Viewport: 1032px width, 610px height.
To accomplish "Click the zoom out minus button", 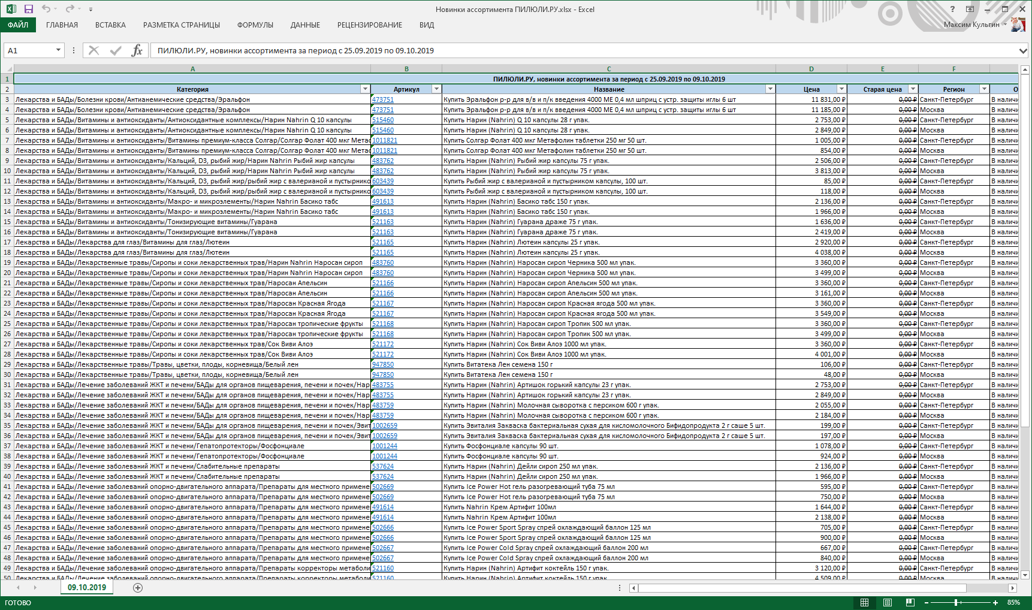I will (x=927, y=602).
